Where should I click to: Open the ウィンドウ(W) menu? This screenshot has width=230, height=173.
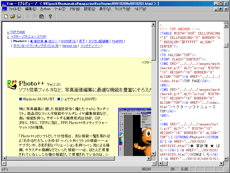(122, 9)
